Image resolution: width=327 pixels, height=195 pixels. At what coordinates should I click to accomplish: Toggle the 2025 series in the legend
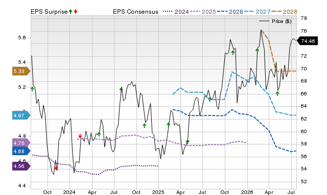[x=203, y=12]
